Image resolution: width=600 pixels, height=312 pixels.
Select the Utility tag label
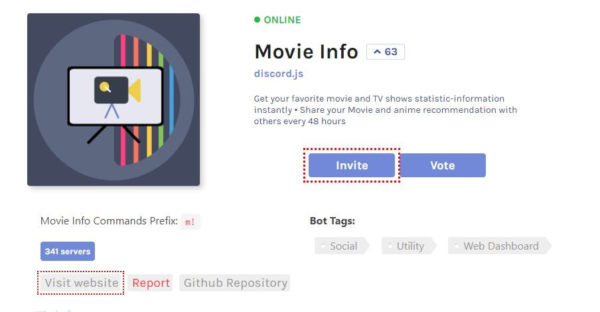click(x=410, y=246)
